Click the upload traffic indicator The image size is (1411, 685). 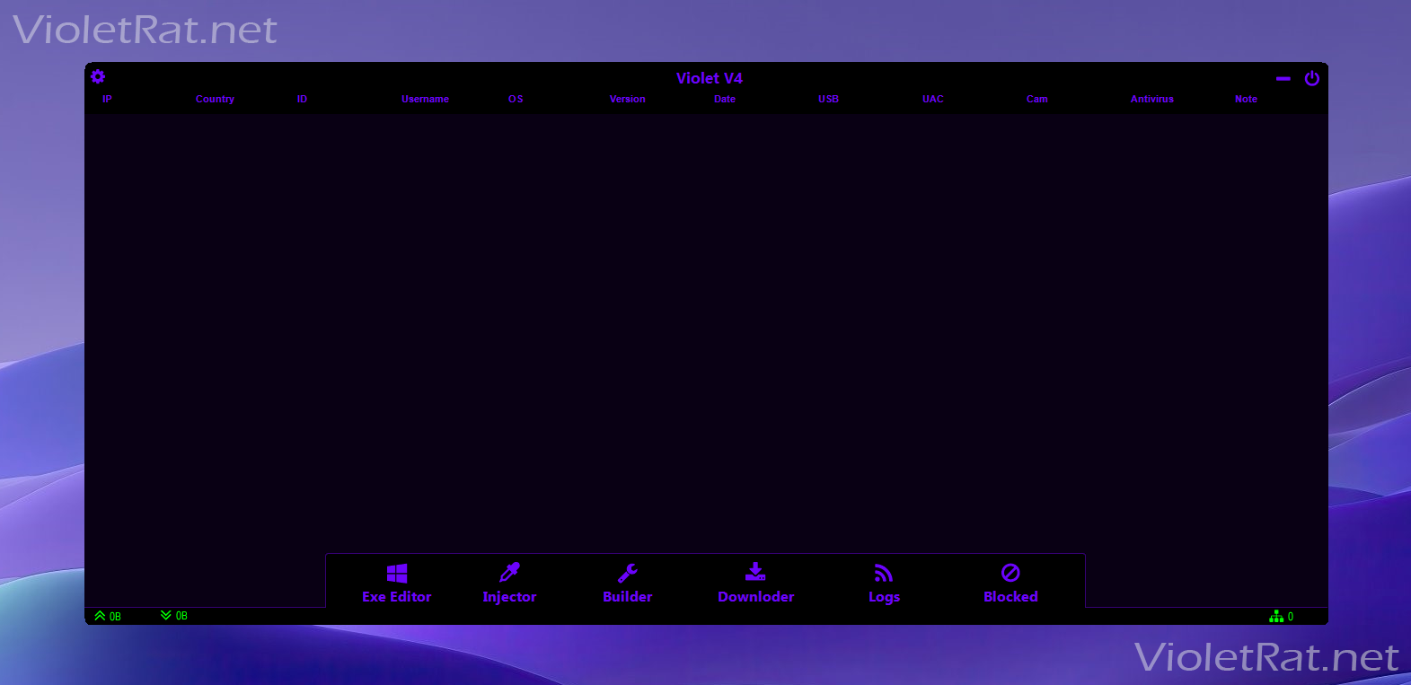(108, 616)
